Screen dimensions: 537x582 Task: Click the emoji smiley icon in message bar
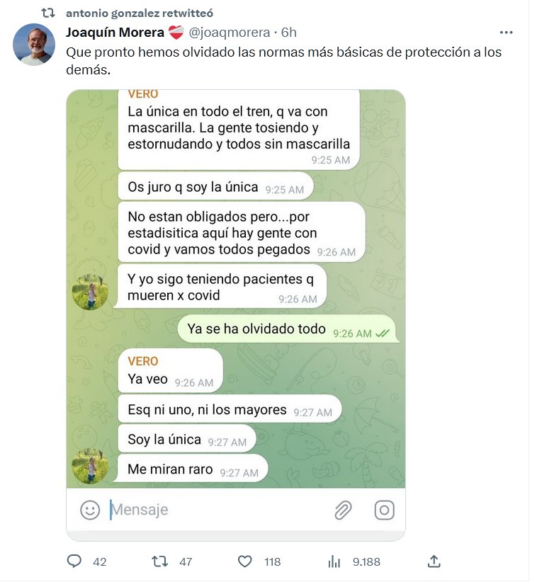click(x=90, y=510)
